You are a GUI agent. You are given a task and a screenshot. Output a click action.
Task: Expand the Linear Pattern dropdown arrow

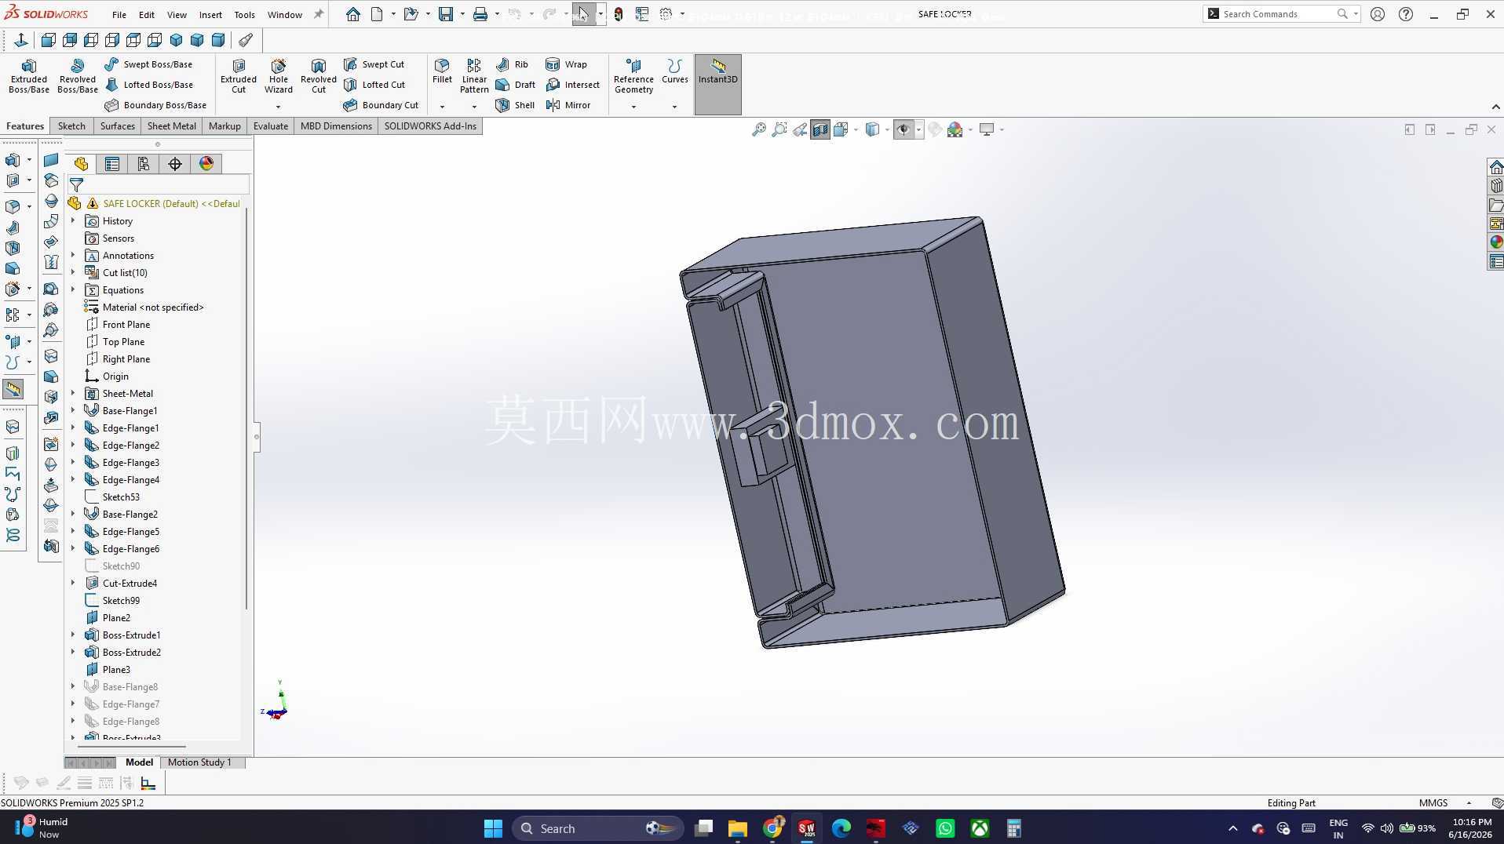[x=474, y=107]
